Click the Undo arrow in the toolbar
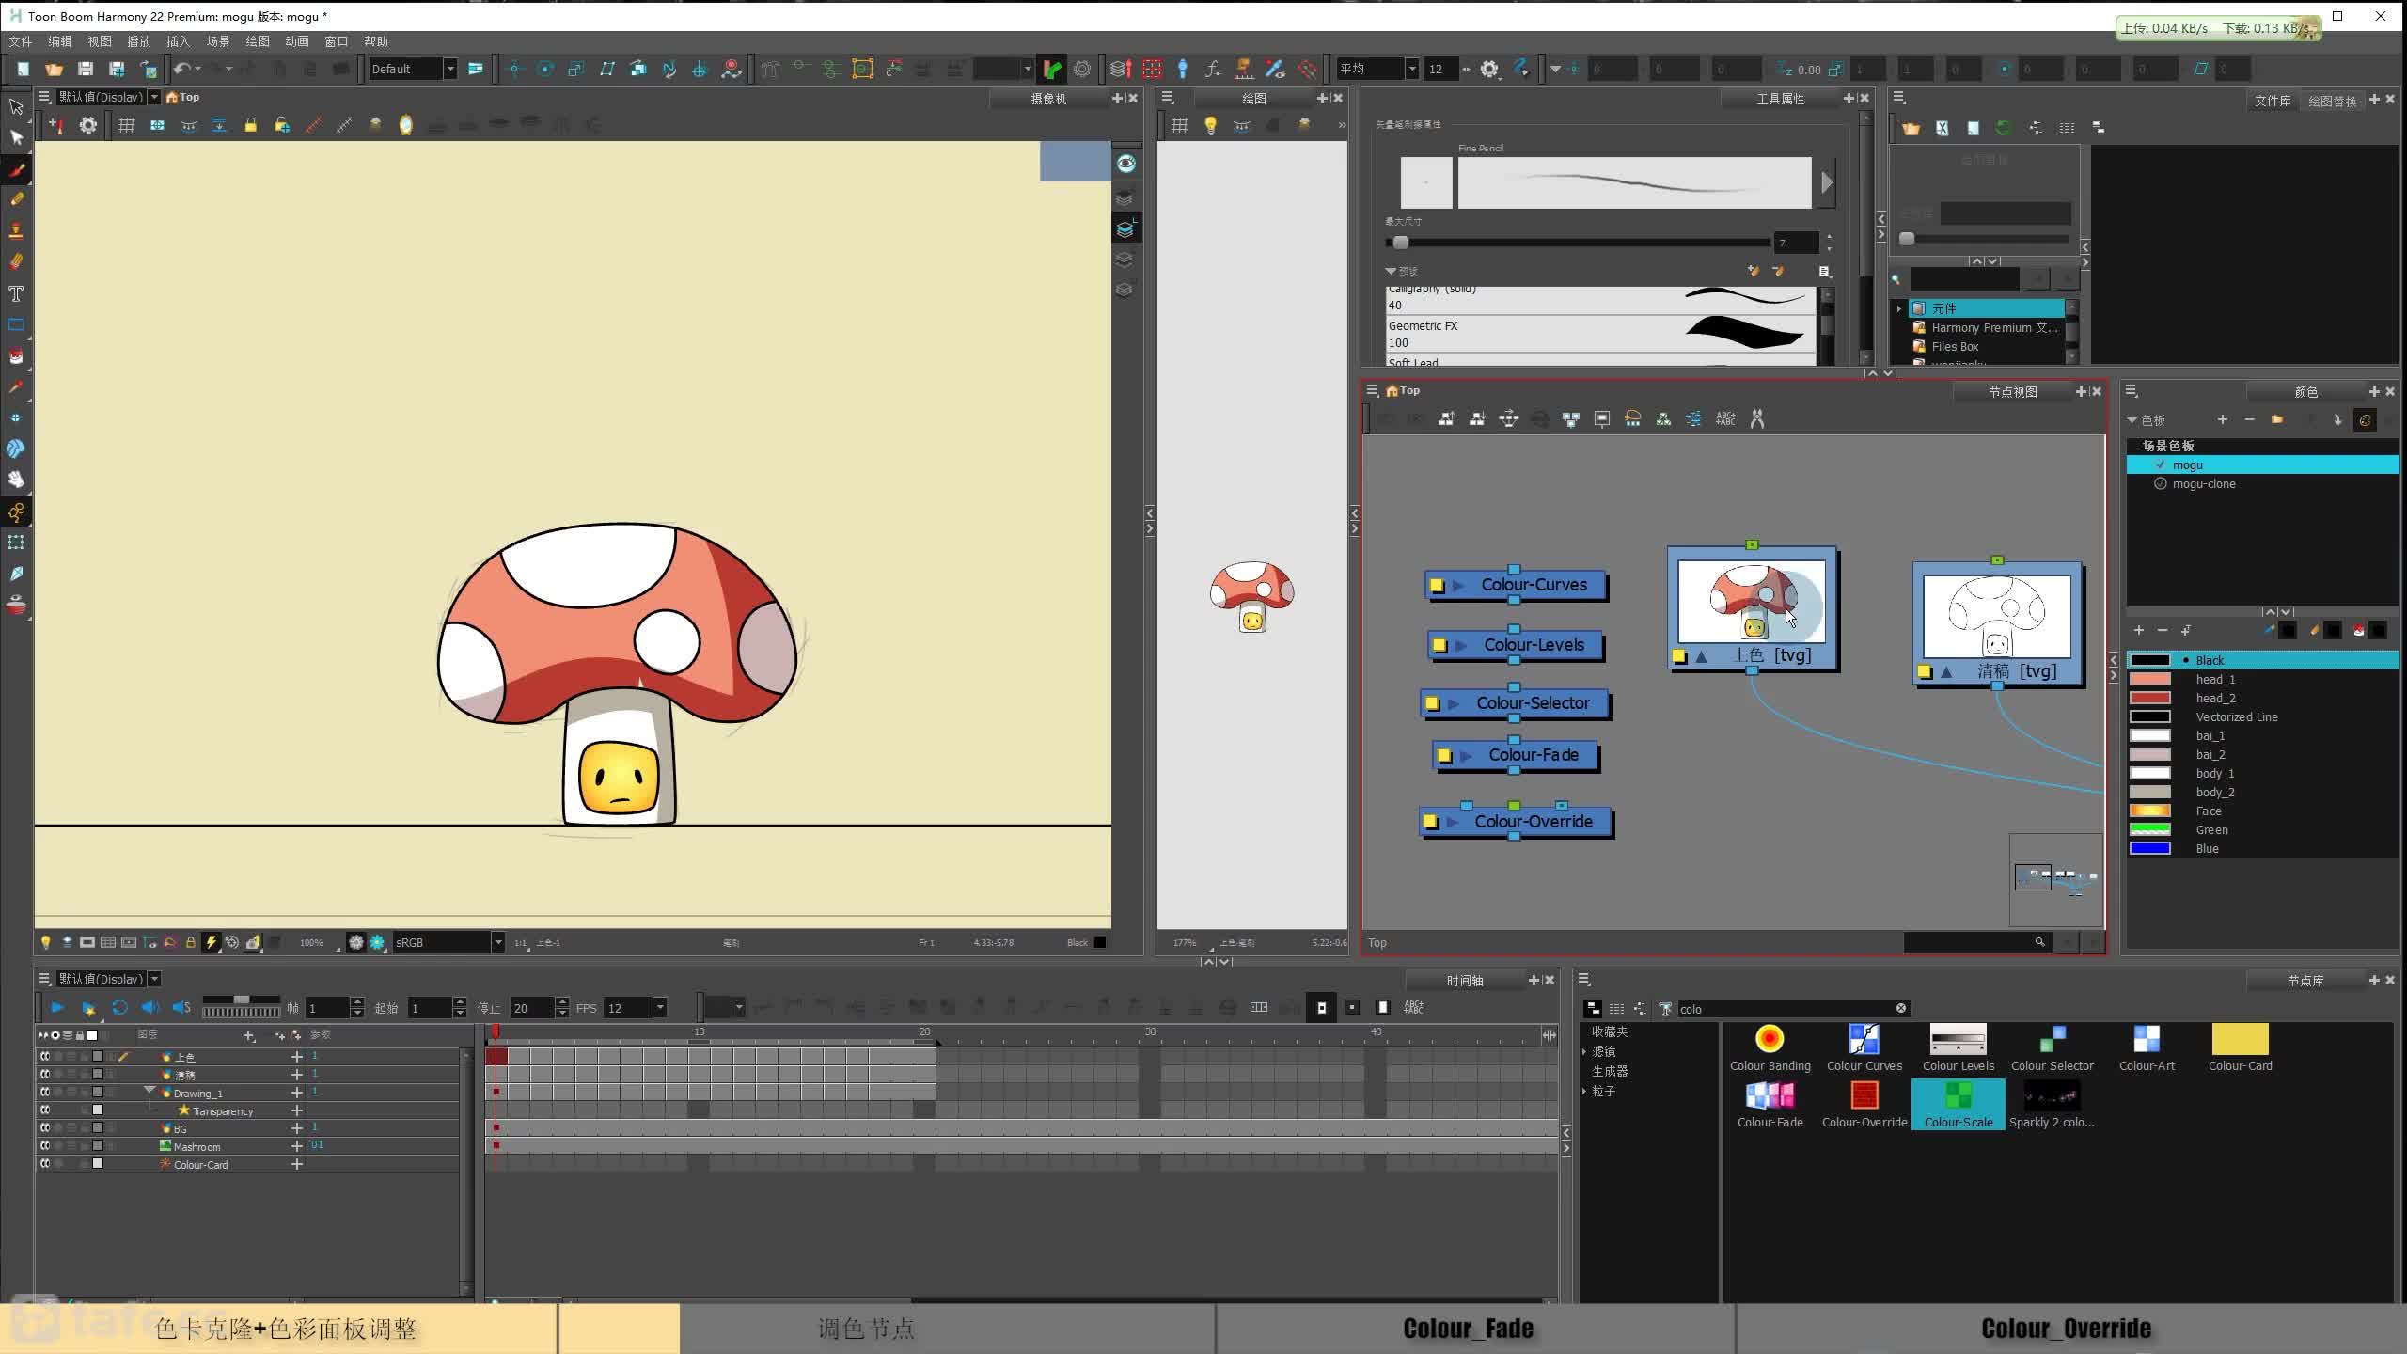This screenshot has width=2407, height=1354. click(181, 69)
